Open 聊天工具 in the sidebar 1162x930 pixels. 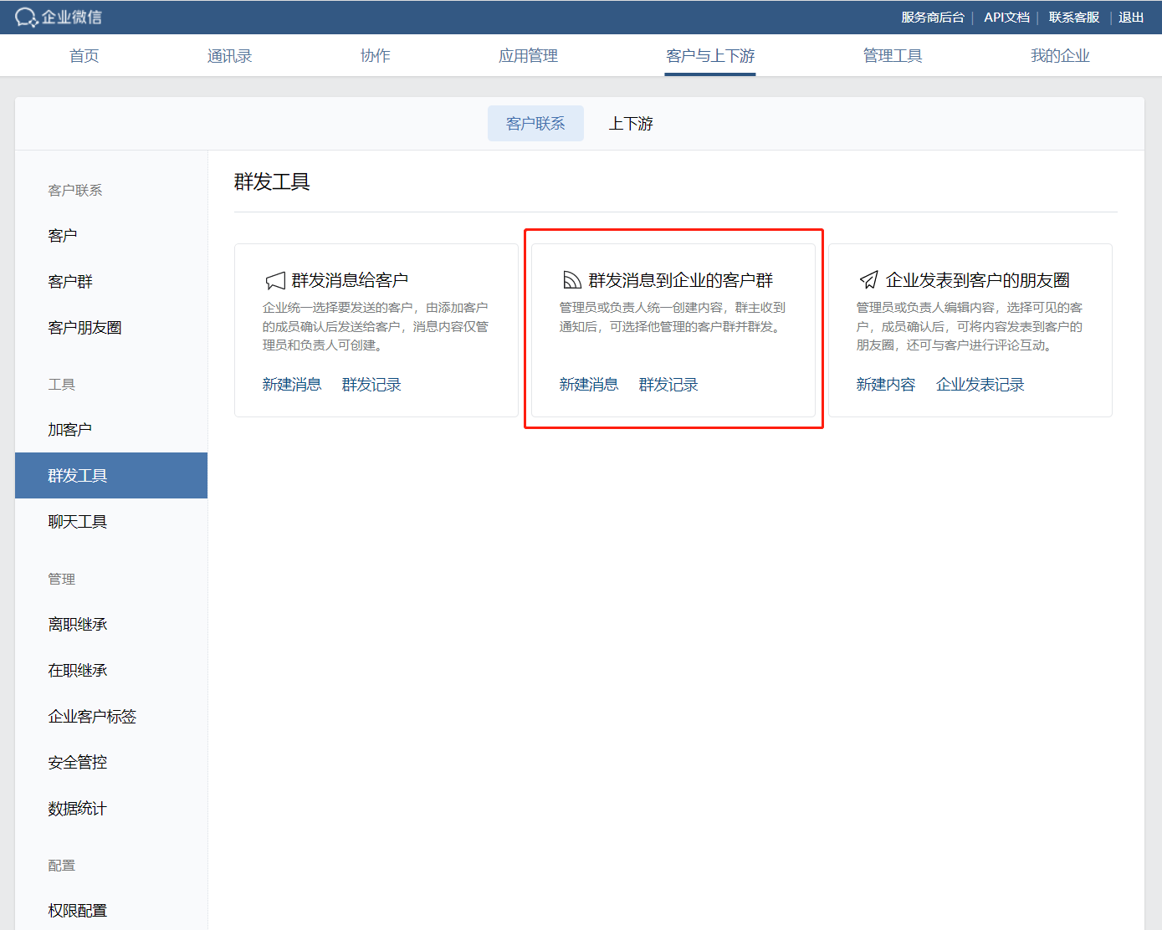[111, 522]
